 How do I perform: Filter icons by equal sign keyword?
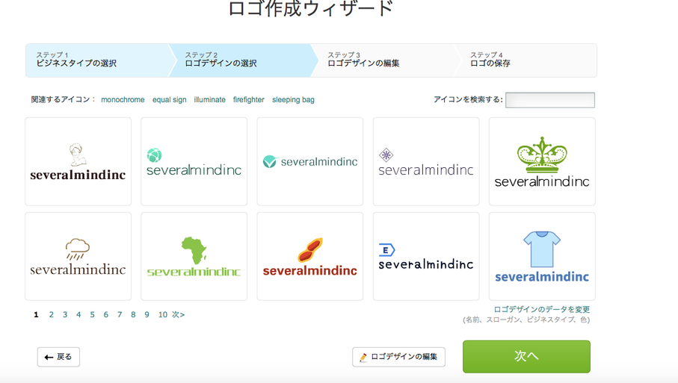[x=170, y=100]
